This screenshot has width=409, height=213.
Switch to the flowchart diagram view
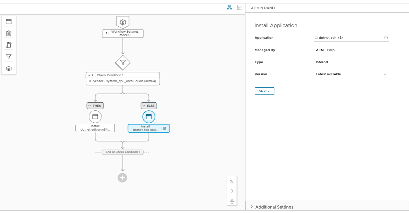pyautogui.click(x=230, y=8)
